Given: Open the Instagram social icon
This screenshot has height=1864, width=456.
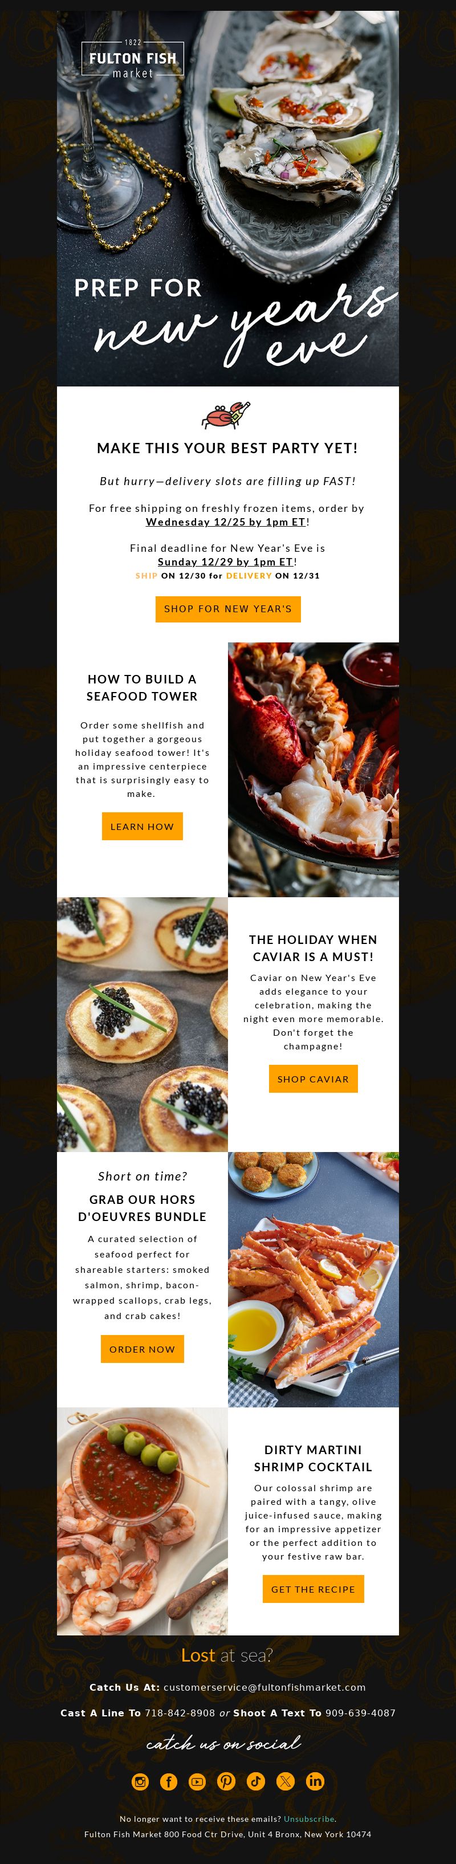Looking at the screenshot, I should 140,1781.
